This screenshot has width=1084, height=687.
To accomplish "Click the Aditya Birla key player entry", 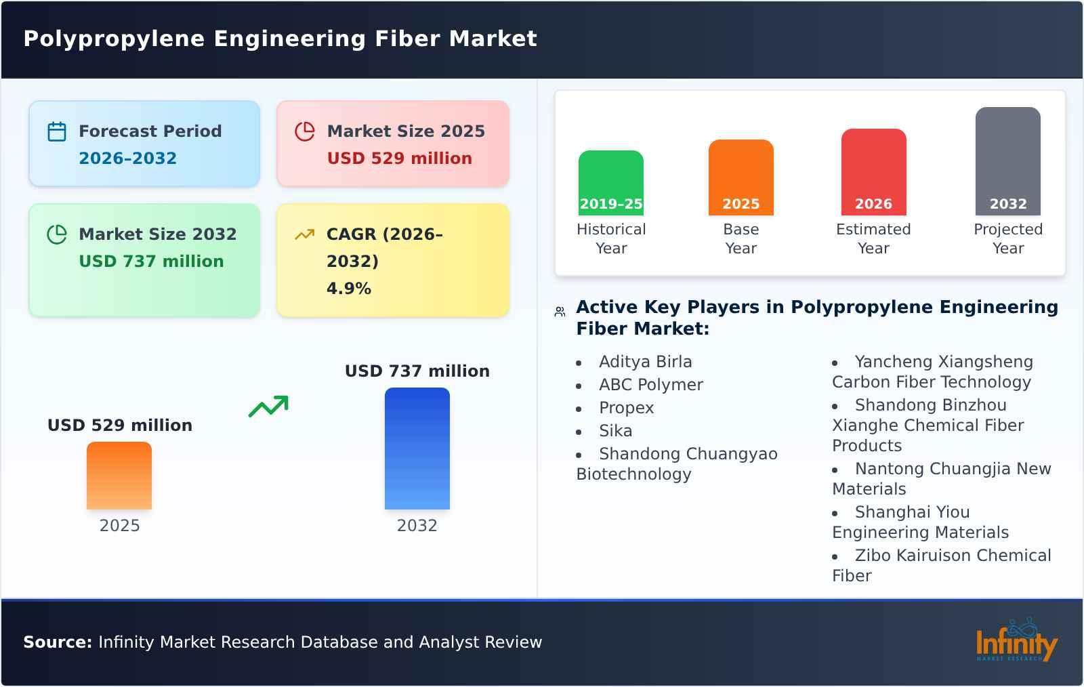I will point(645,361).
